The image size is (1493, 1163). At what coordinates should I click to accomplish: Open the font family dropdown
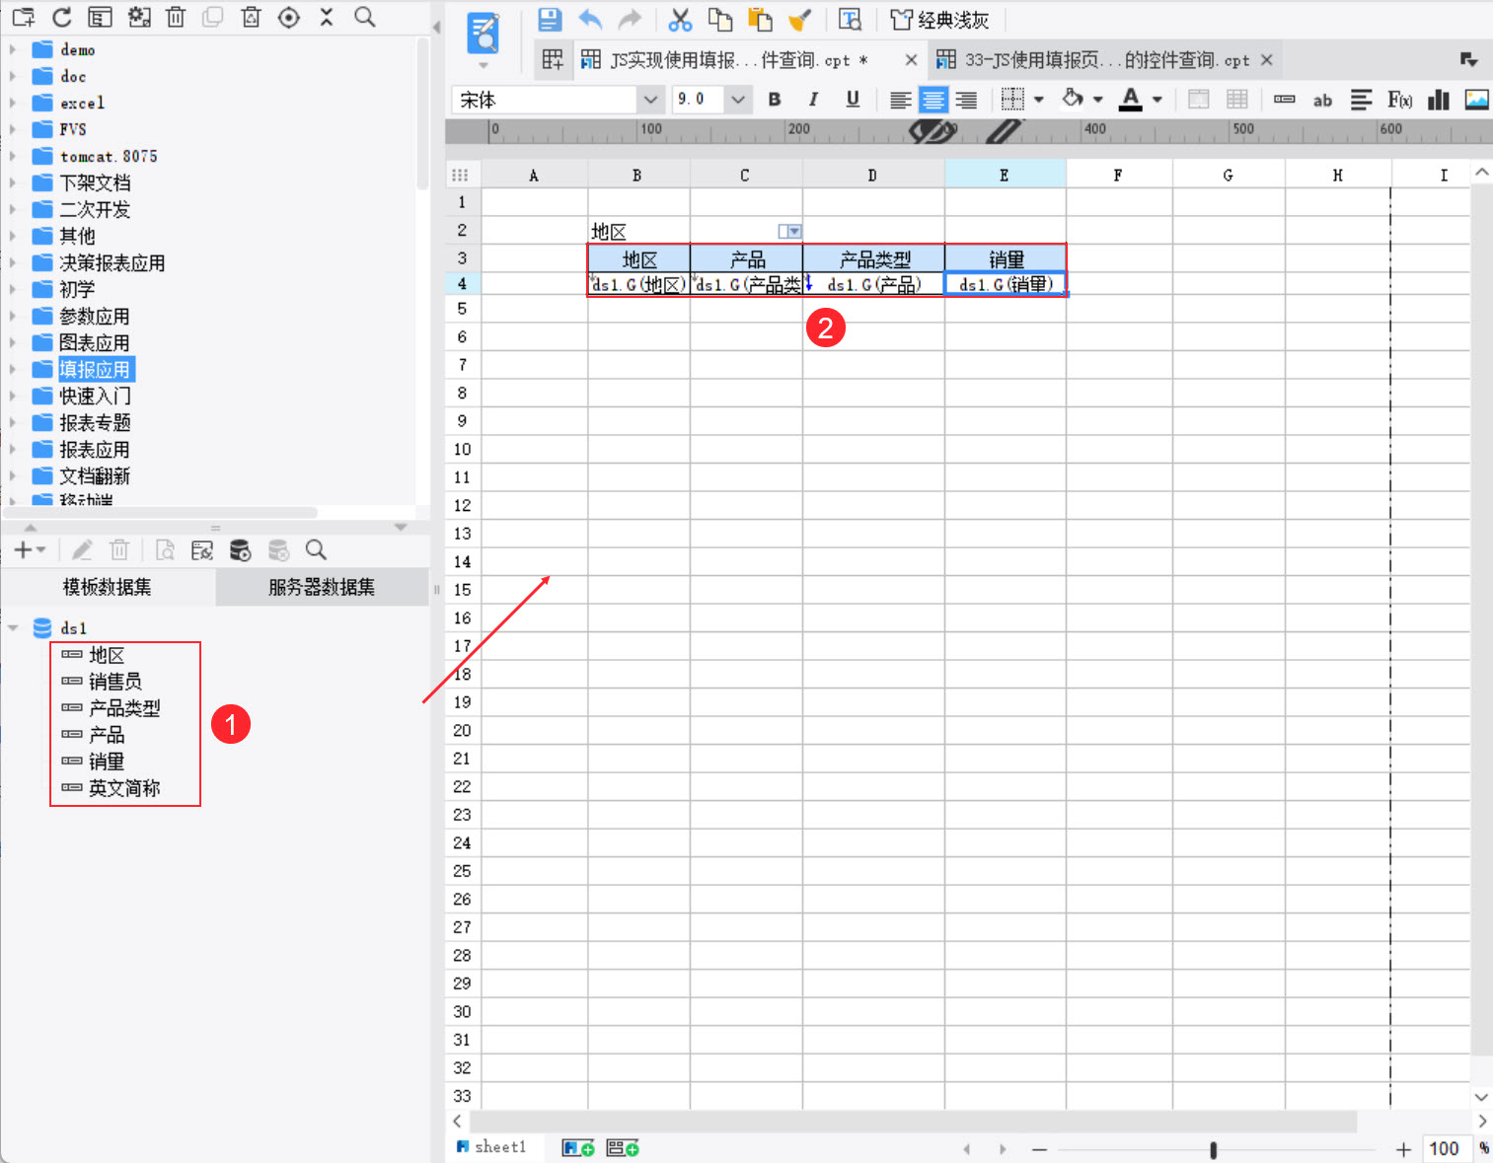tap(650, 100)
